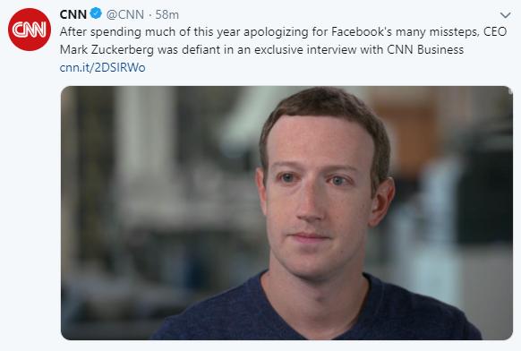Click the white CNN letters inside avatar
This screenshot has height=351, width=521.
[30, 30]
